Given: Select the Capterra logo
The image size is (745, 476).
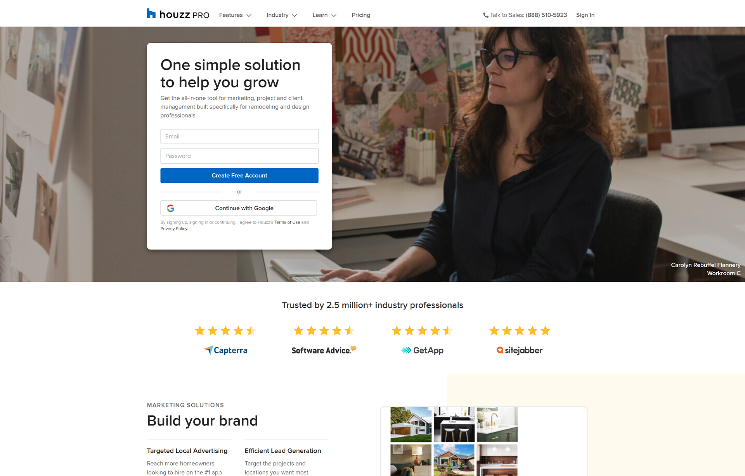Looking at the screenshot, I should (225, 350).
